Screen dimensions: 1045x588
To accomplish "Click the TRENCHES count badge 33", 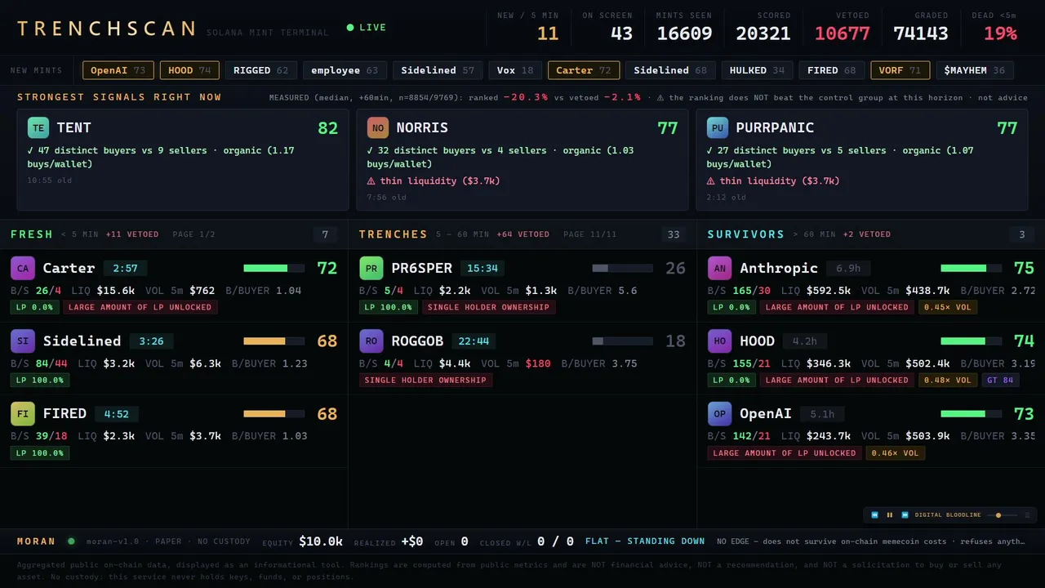I will tap(674, 234).
